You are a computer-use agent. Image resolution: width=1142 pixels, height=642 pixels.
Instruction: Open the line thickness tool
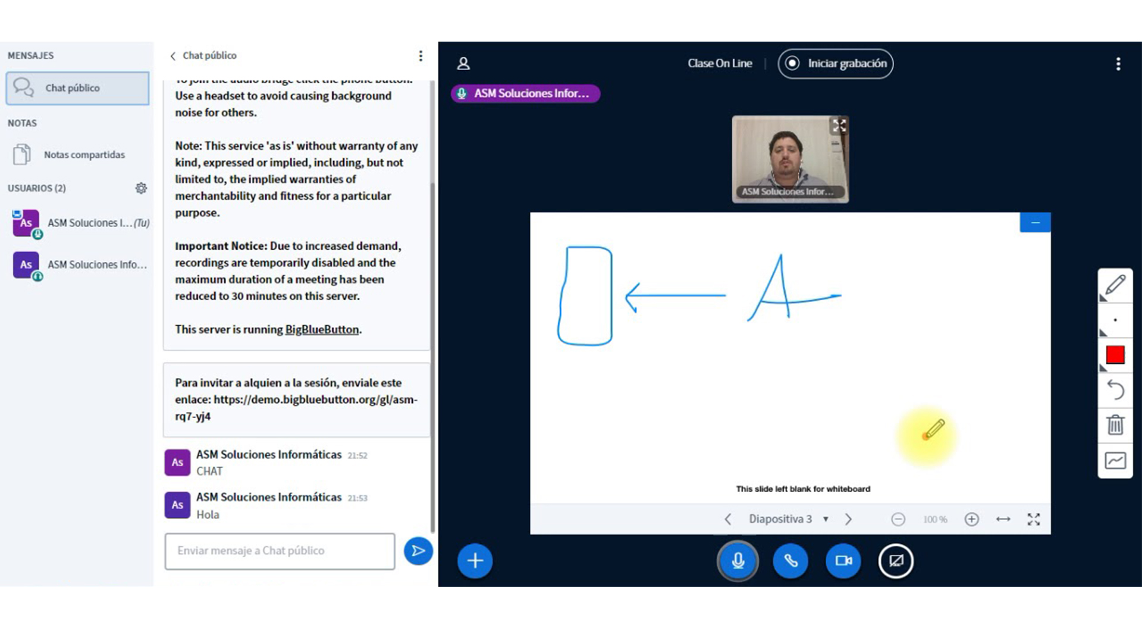click(1115, 320)
